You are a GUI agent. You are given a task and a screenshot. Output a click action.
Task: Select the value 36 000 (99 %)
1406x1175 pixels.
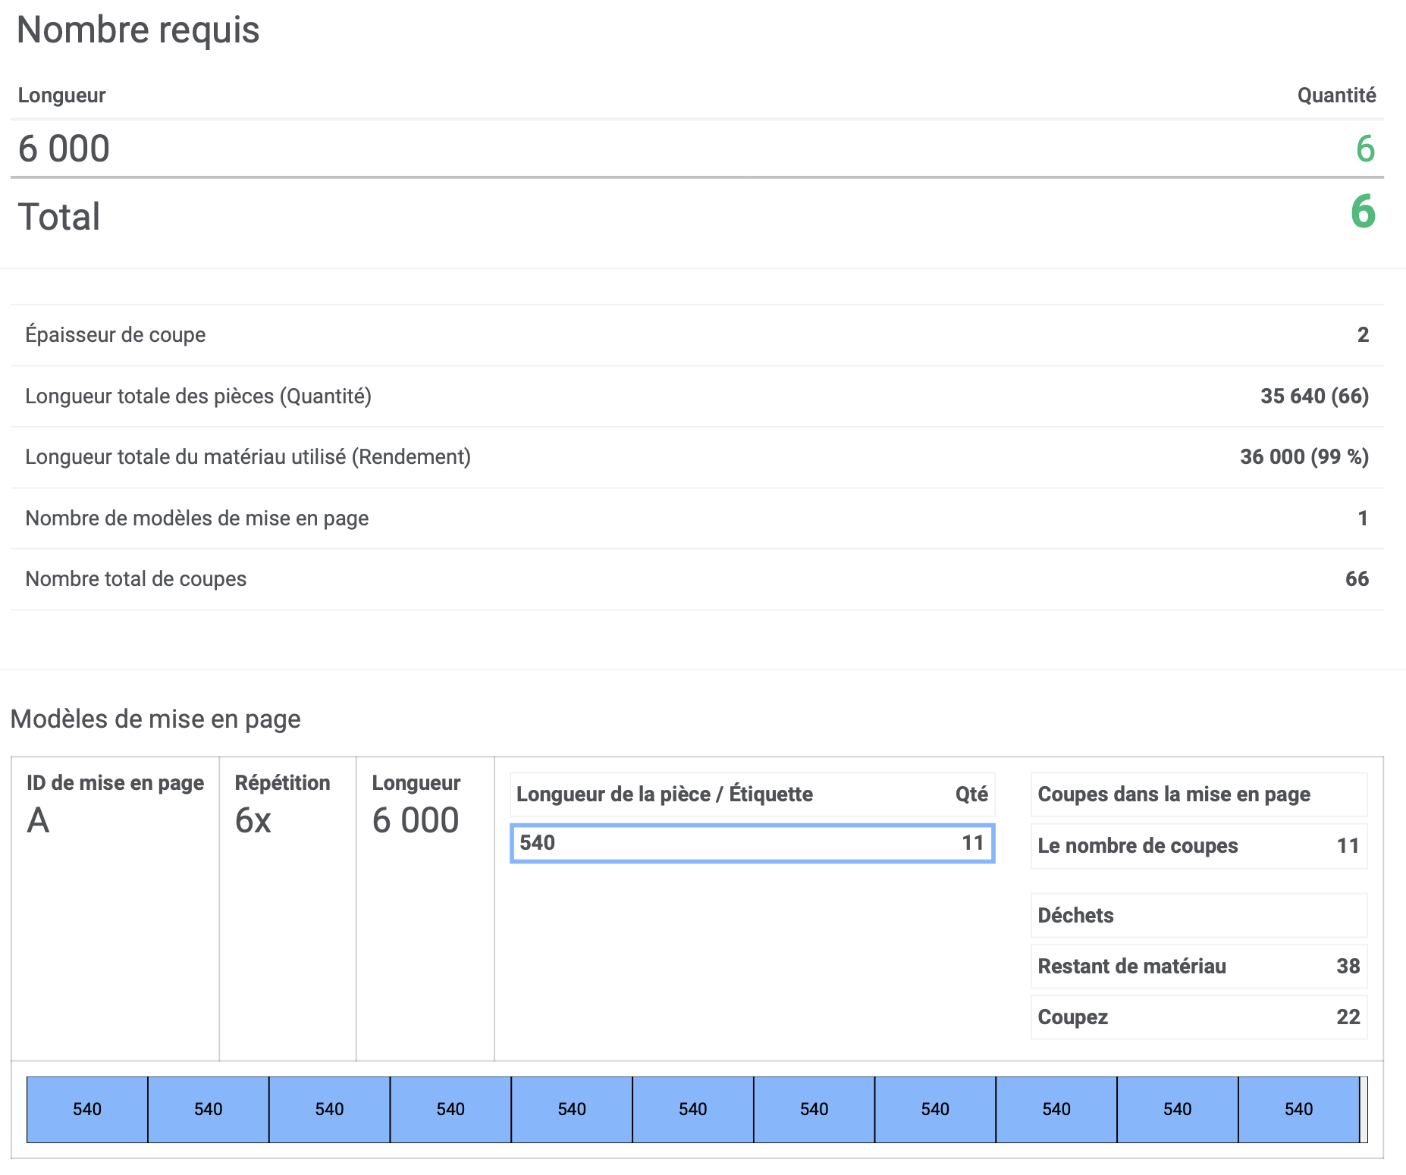click(1304, 457)
